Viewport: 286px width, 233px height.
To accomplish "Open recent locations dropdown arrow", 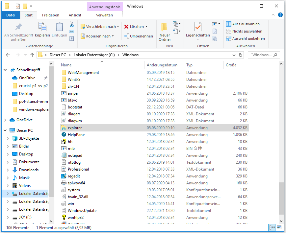I will tap(25, 55).
